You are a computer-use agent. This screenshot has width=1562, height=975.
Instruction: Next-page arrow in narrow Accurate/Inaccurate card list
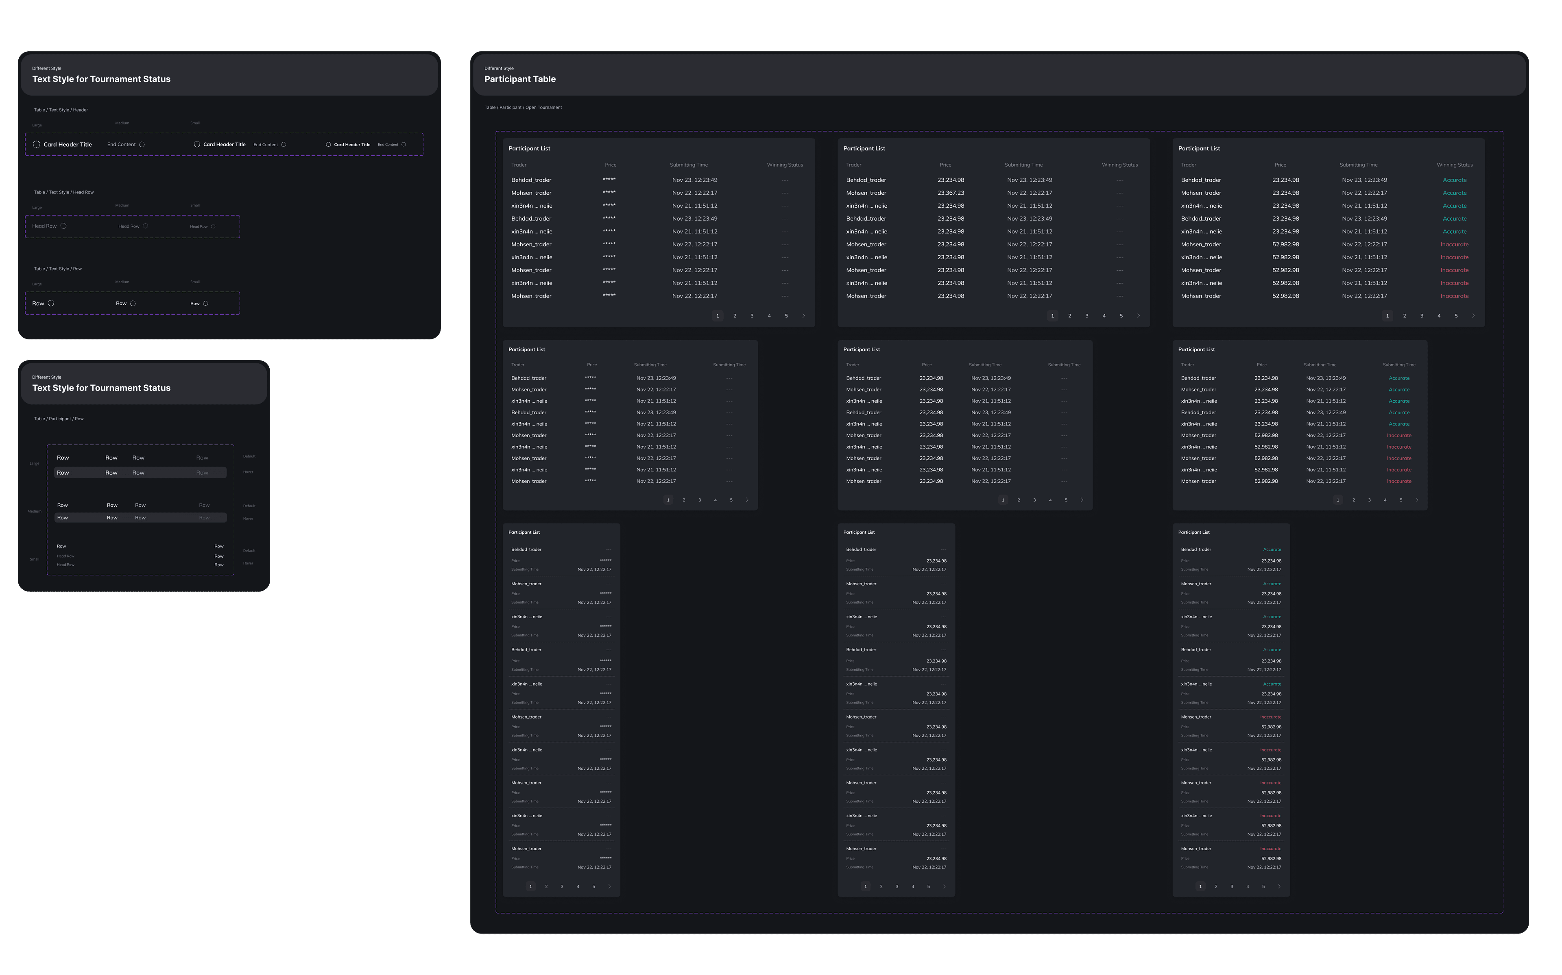1279,886
